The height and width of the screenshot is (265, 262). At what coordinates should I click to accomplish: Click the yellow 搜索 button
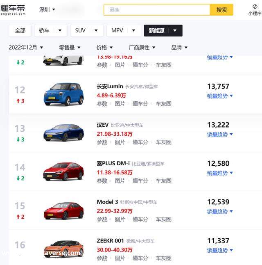[221, 9]
